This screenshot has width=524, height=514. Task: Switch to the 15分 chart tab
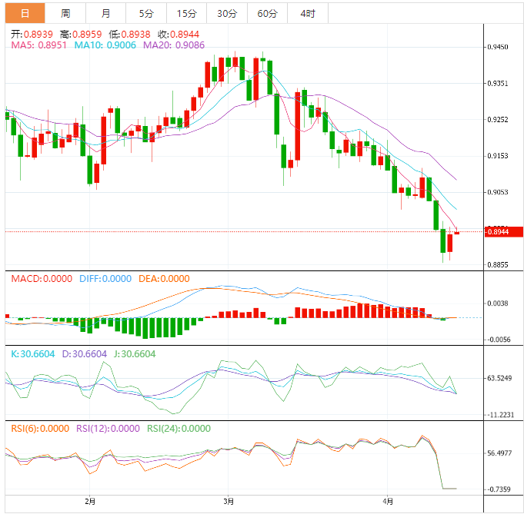click(186, 13)
